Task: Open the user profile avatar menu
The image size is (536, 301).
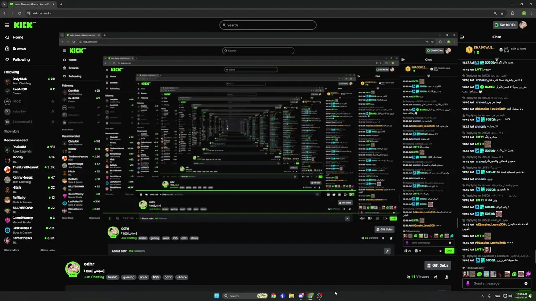Action: (x=523, y=25)
